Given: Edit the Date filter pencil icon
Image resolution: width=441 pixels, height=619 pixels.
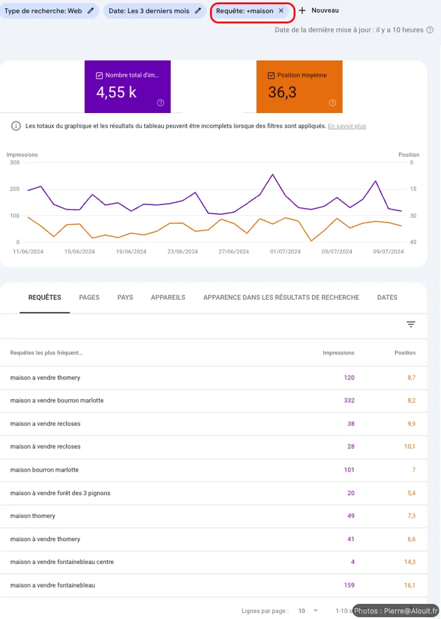Looking at the screenshot, I should click(197, 11).
